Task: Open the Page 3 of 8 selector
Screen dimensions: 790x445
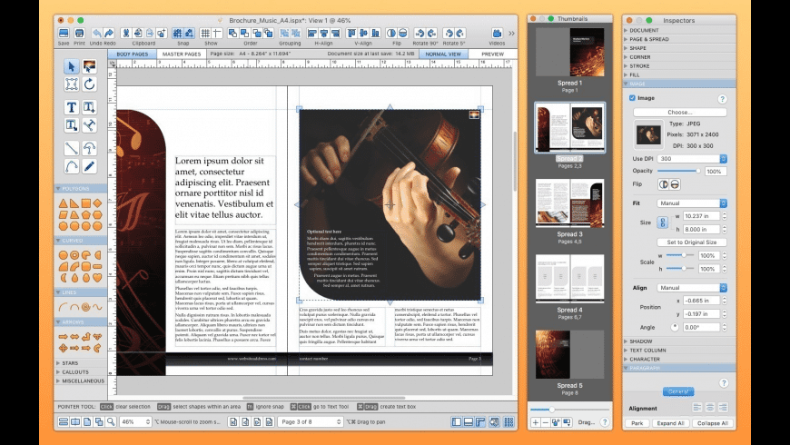Action: click(x=310, y=421)
